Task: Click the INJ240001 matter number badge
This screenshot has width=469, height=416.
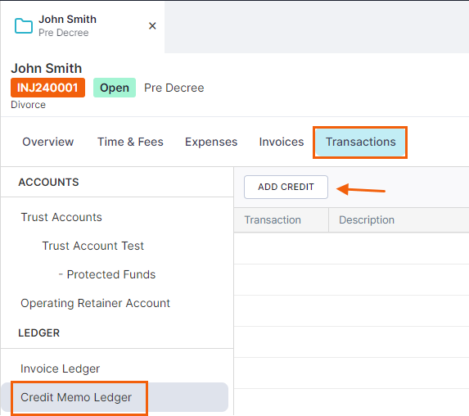Action: click(x=47, y=88)
